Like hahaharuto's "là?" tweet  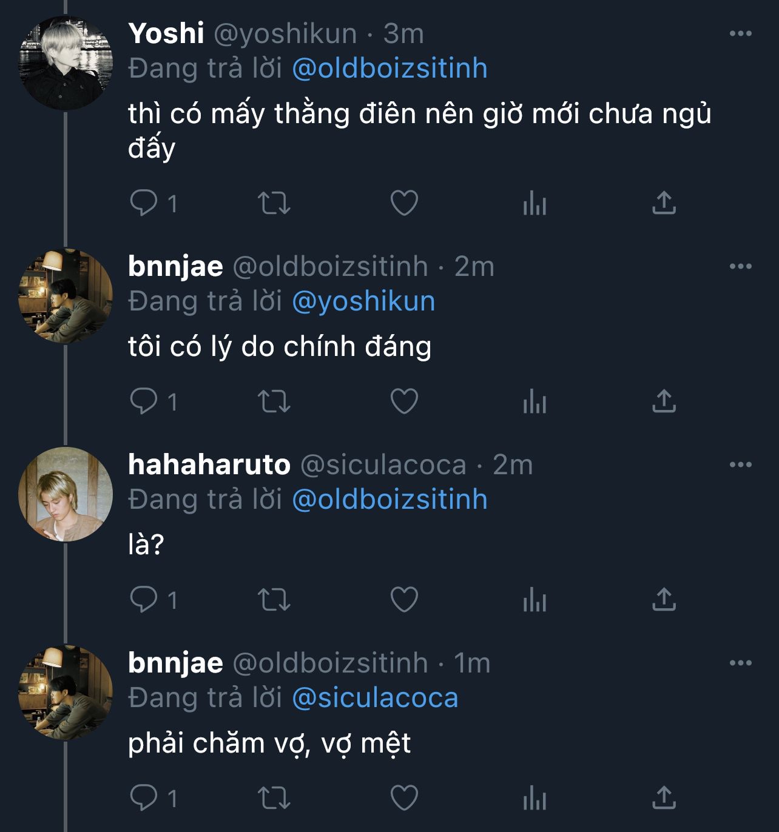pyautogui.click(x=404, y=600)
